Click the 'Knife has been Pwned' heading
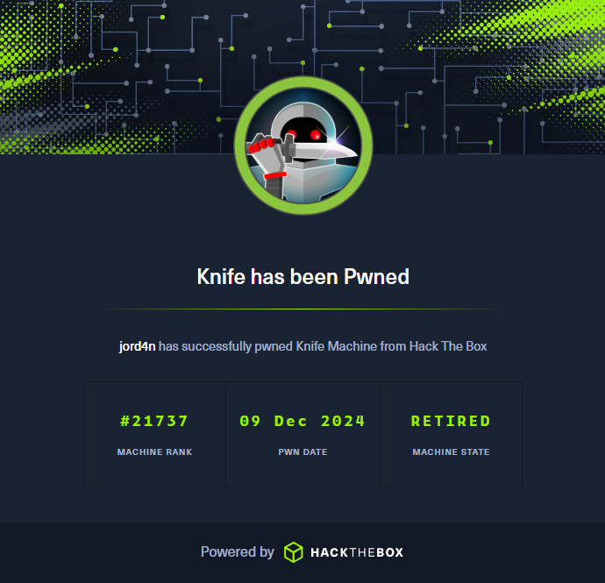This screenshot has height=583, width=605. (302, 277)
